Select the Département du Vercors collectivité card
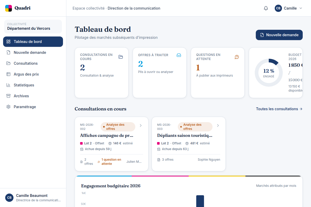The width and height of the screenshot is (311, 207). pos(33,26)
